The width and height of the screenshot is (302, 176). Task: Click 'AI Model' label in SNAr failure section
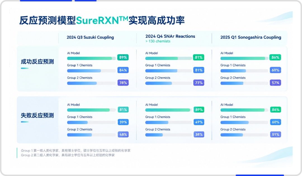(x=152, y=105)
